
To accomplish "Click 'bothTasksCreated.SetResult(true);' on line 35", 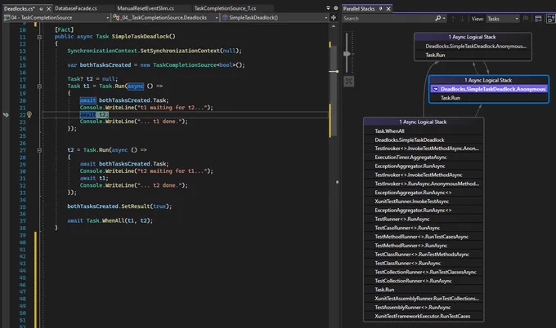I will 119,206.
